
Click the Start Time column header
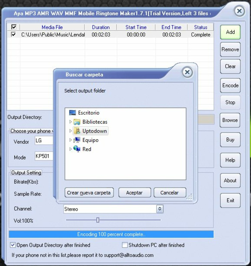click(x=136, y=27)
